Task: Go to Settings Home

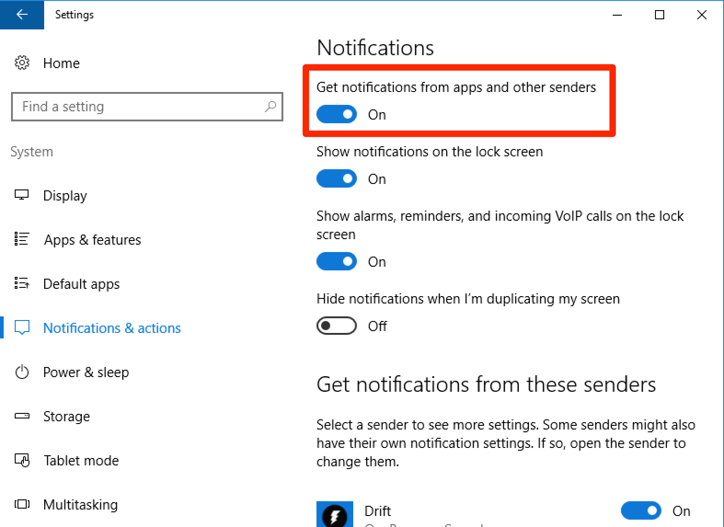Action: click(61, 63)
